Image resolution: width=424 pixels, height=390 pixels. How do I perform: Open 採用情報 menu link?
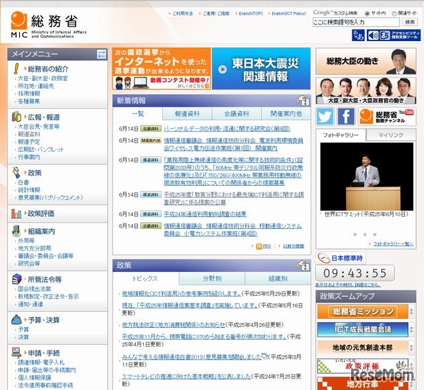(x=29, y=94)
